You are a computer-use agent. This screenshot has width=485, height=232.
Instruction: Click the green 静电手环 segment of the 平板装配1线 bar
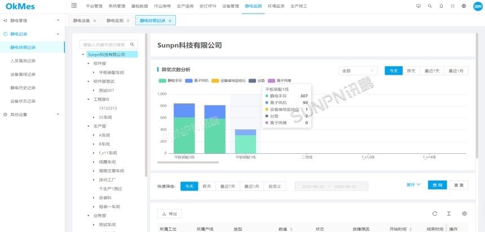click(245, 144)
